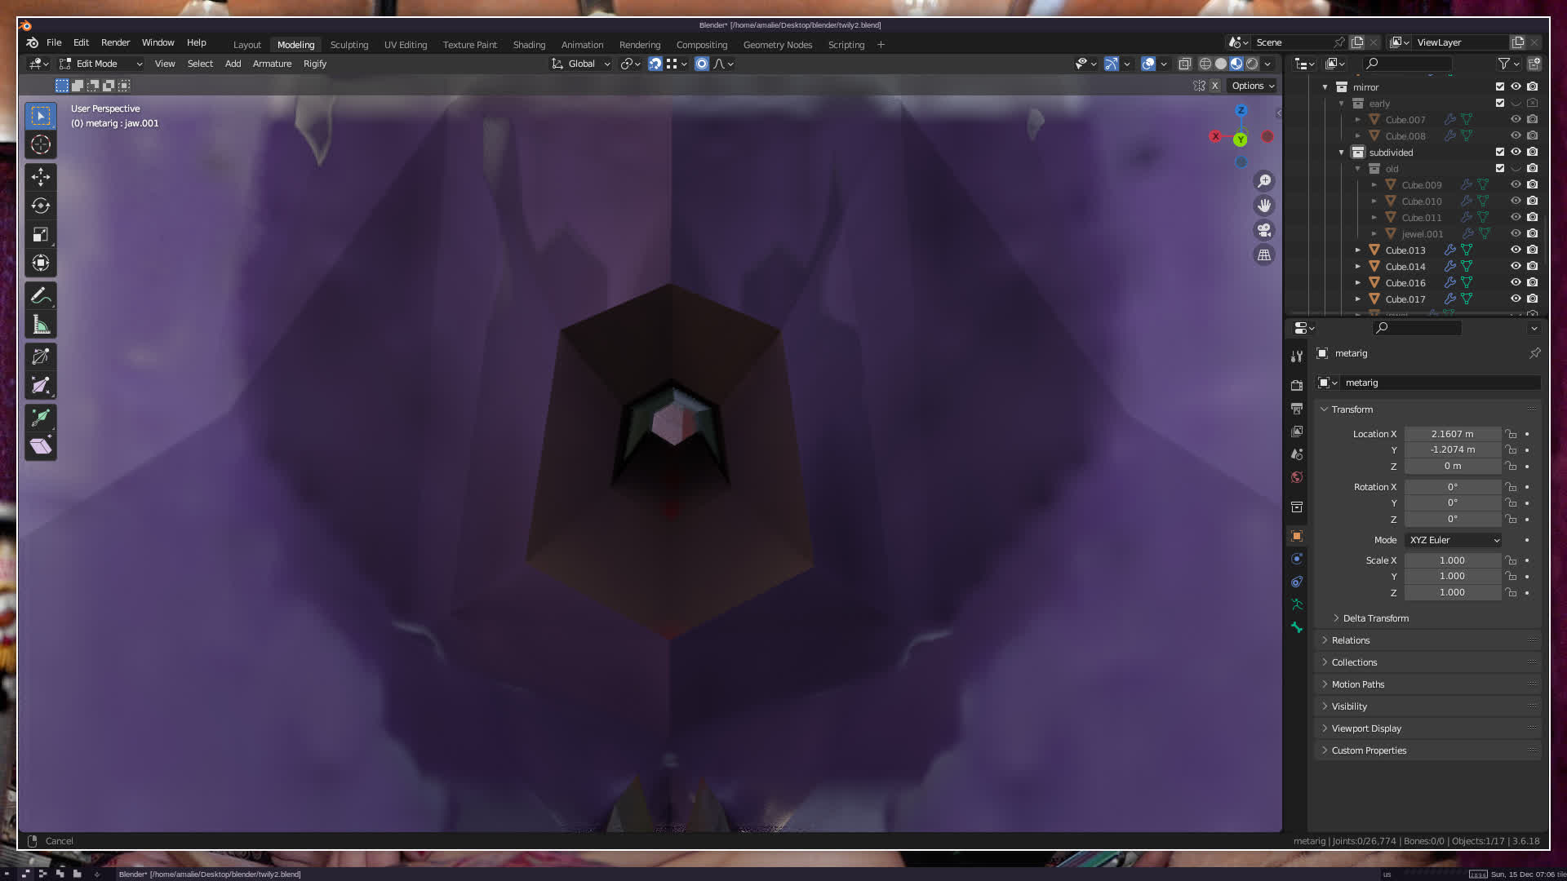Select the Measure ruler tool
The height and width of the screenshot is (881, 1567).
41,325
